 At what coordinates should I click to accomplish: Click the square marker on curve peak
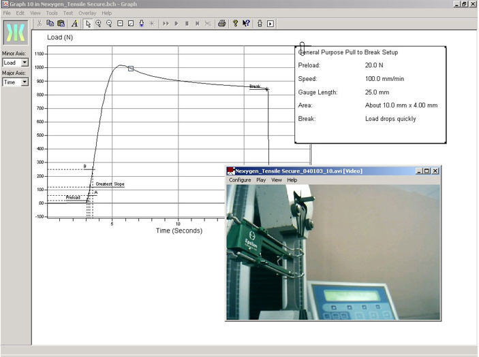131,69
